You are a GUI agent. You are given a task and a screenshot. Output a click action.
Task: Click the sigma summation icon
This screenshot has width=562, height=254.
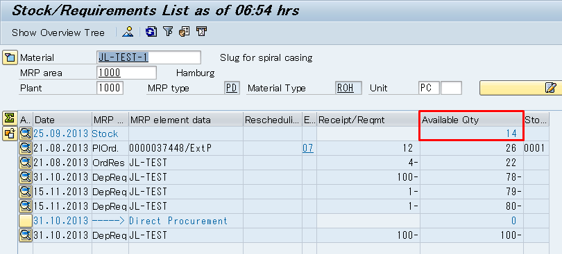tap(10, 118)
